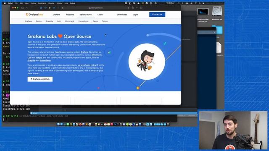Select Prometheus in the sub-navigation bar
269x151 pixels.
coord(83,21)
